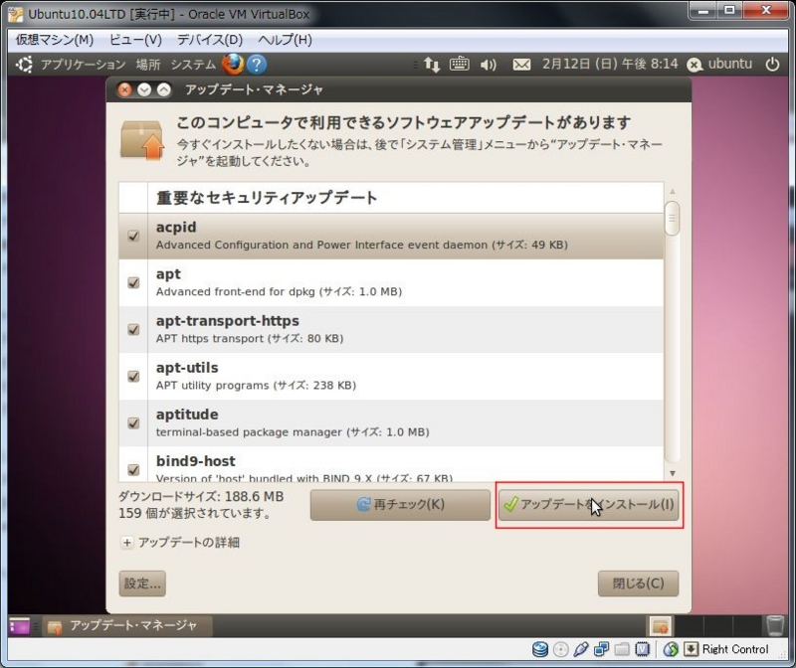
Task: Click the VirtualBox host key arrow icon
Action: click(x=691, y=649)
